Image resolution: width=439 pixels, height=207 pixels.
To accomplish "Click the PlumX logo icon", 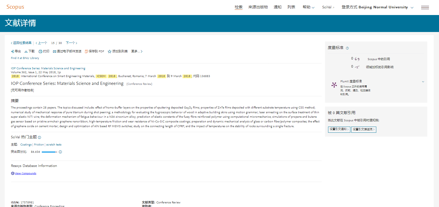I will [334, 85].
